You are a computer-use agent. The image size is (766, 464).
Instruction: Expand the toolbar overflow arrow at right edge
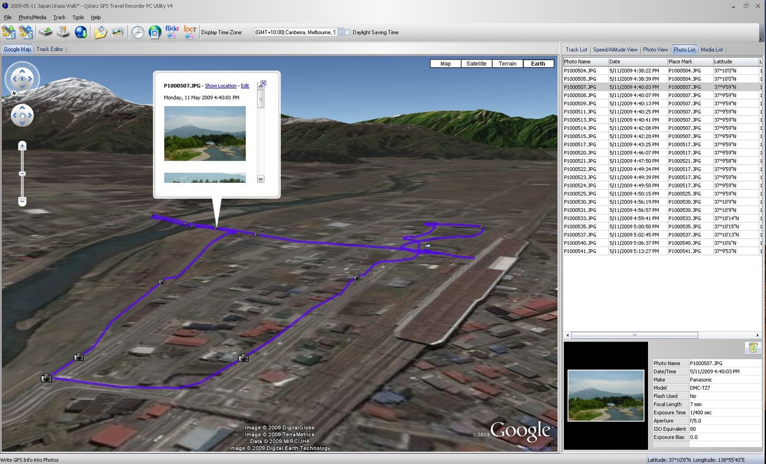click(x=761, y=39)
